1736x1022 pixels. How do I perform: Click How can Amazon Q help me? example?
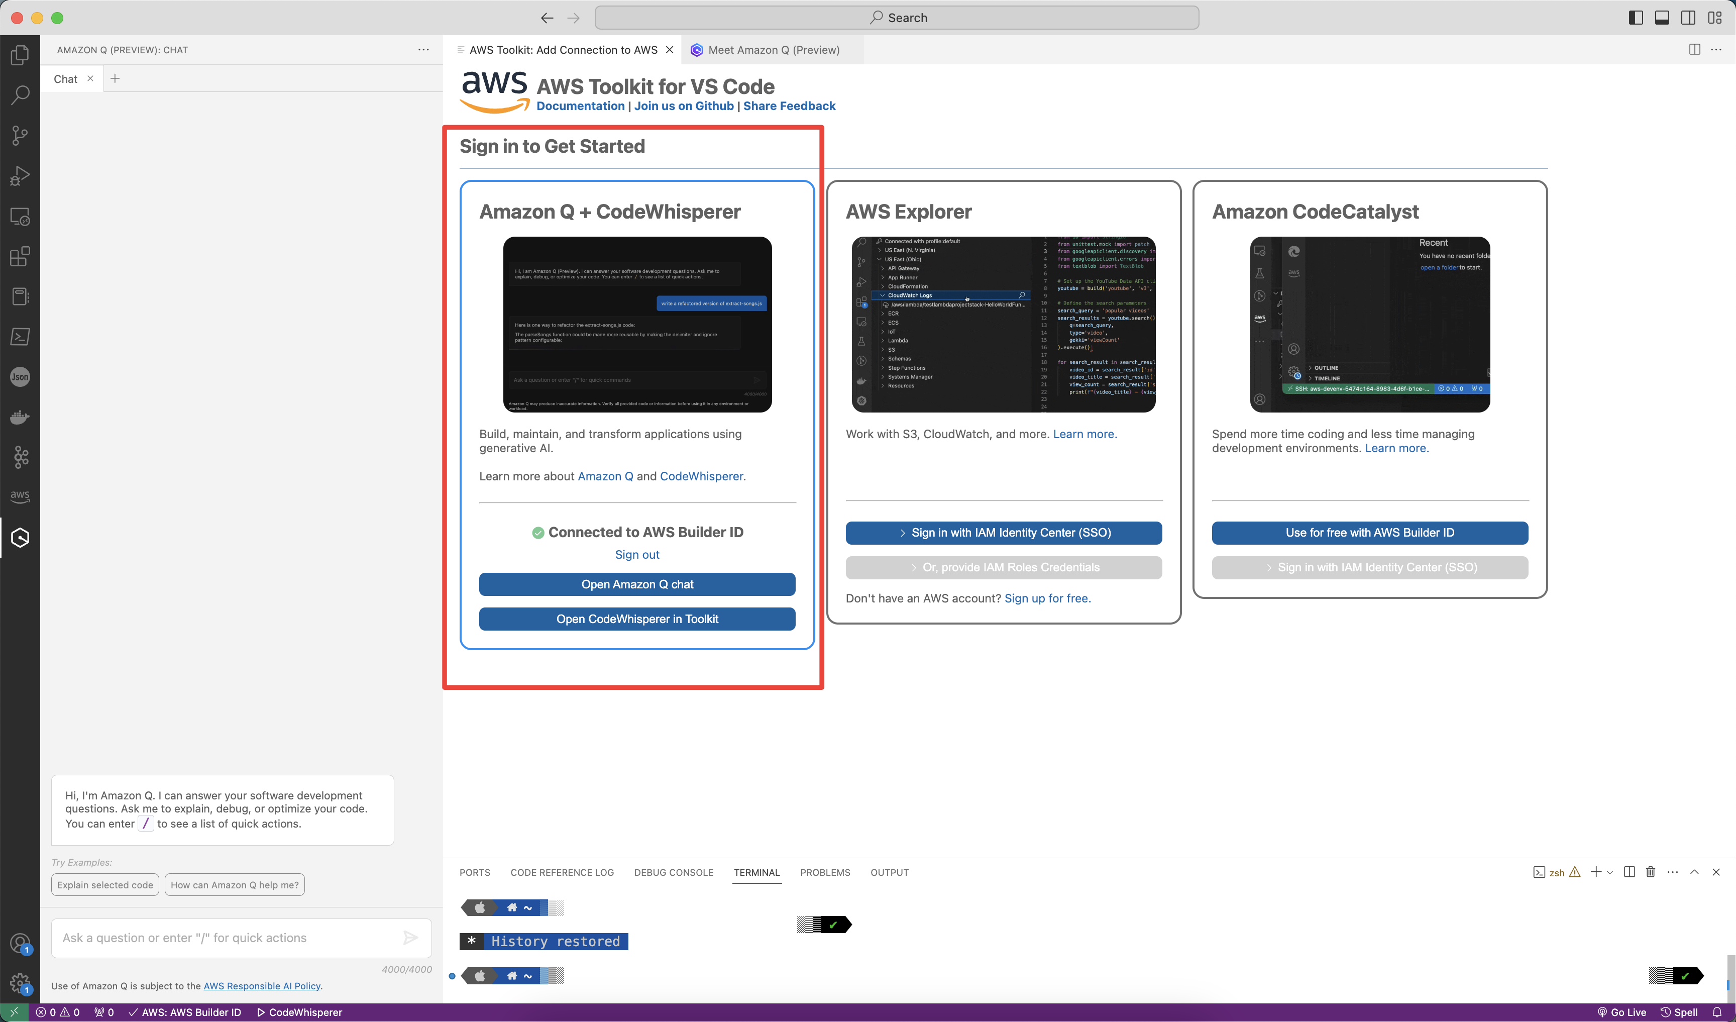234,885
